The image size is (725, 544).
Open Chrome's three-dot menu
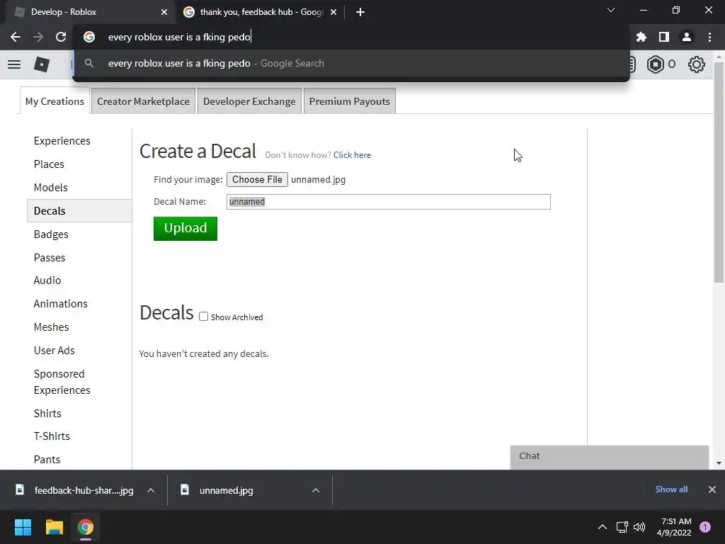tap(709, 37)
